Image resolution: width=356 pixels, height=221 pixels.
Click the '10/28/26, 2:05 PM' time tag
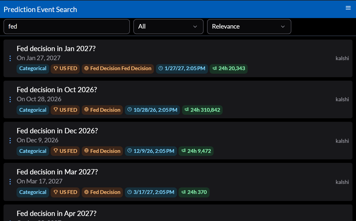point(152,110)
